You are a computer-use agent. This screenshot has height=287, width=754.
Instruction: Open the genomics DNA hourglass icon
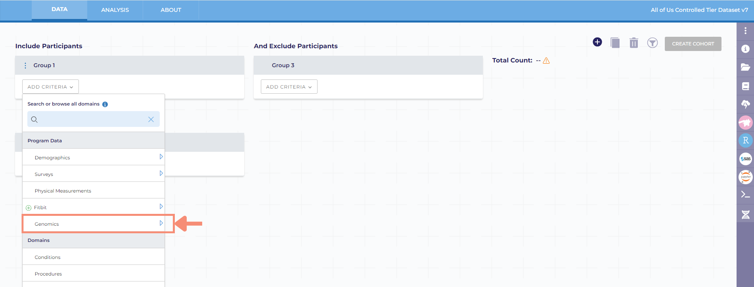[x=746, y=214]
